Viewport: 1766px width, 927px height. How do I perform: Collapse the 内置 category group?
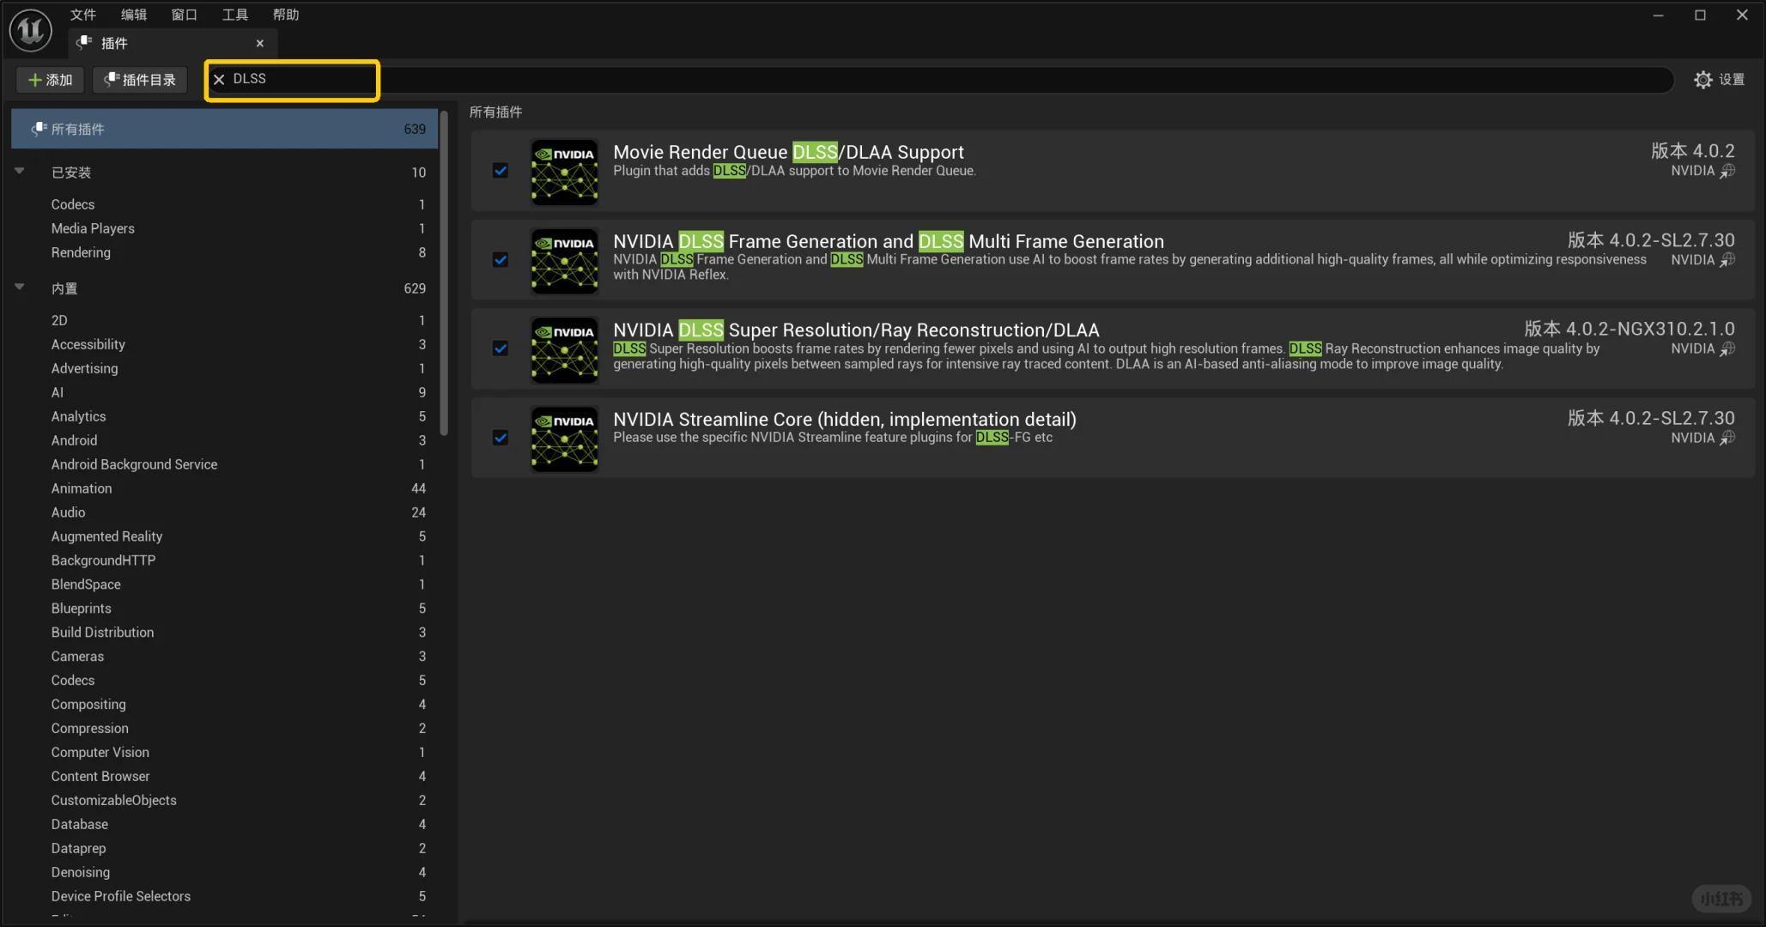click(x=19, y=288)
